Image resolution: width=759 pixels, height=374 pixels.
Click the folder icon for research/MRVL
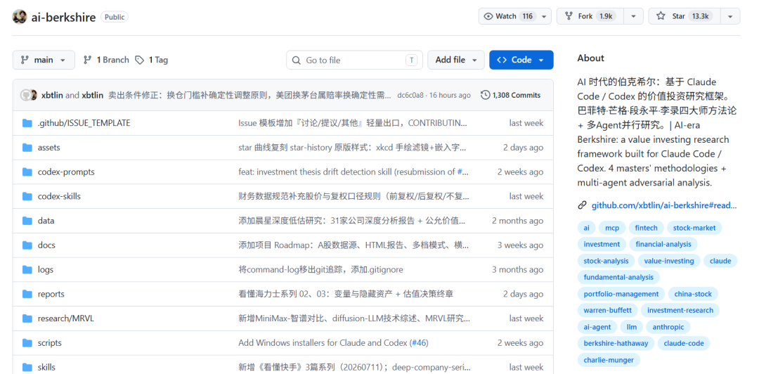coord(27,318)
